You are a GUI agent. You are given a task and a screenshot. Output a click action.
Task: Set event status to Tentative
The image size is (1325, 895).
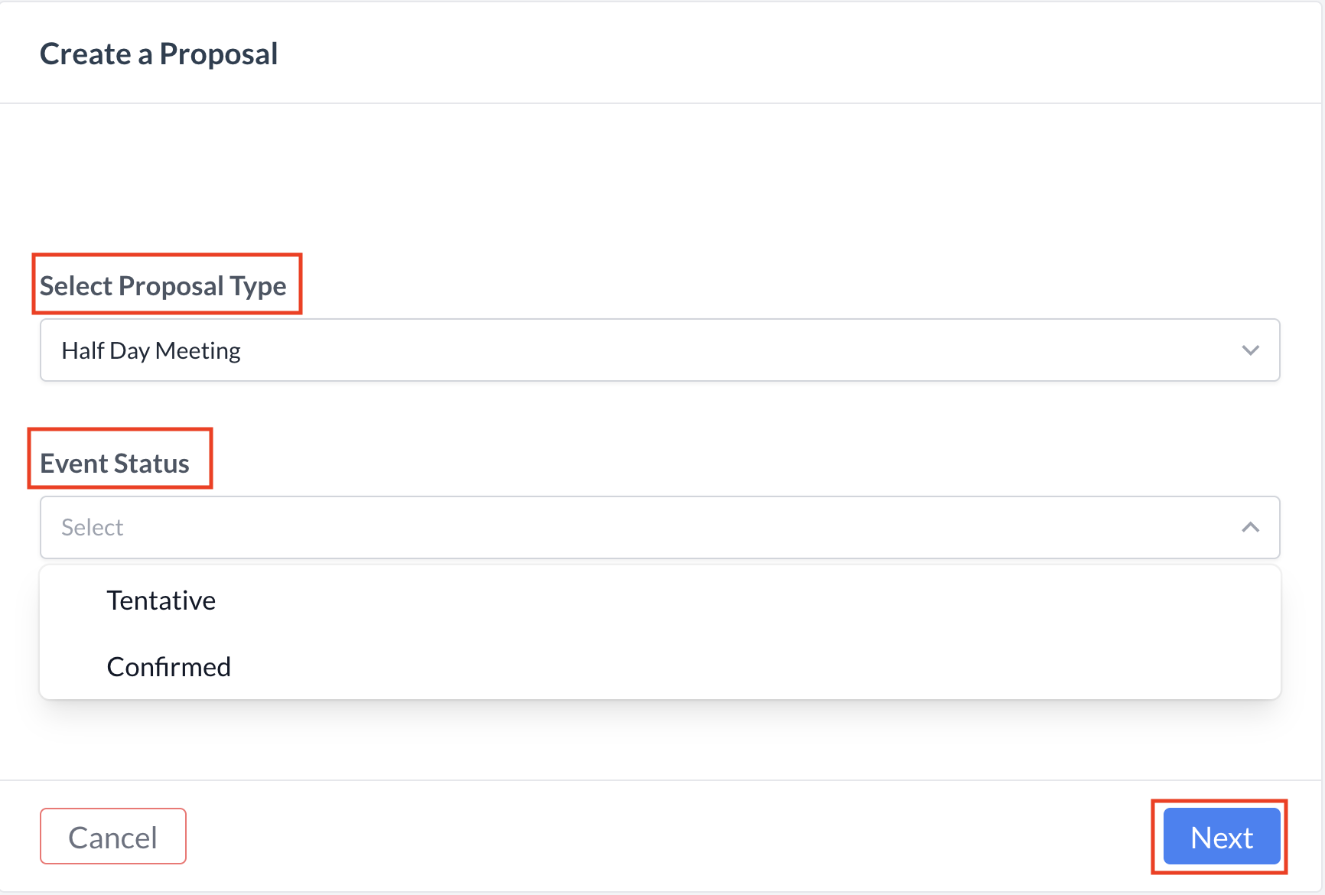(161, 600)
